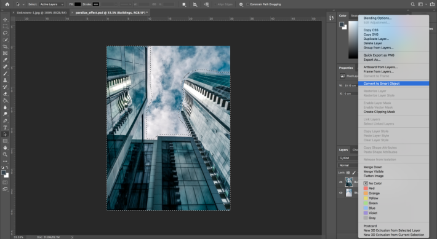Select the Move tool
This screenshot has width=437, height=239.
click(x=5, y=20)
